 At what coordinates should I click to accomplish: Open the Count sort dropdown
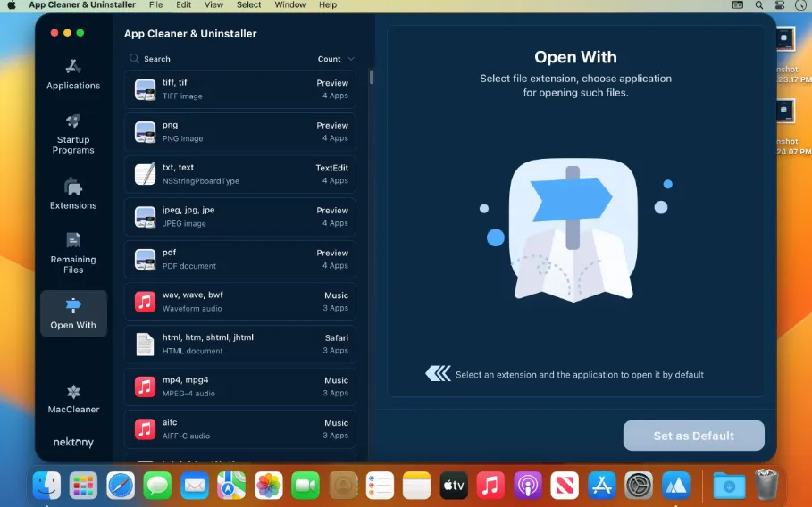[336, 59]
